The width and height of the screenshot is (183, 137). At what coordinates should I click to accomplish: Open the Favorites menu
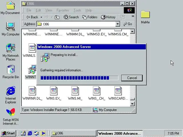pos(63,10)
